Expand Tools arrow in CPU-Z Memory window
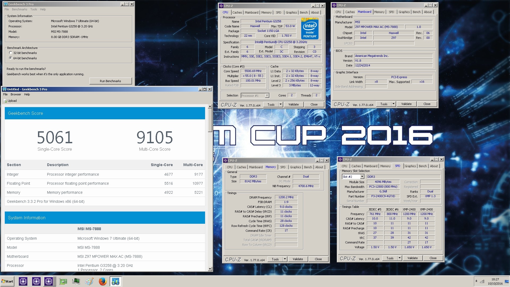 pyautogui.click(x=285, y=259)
